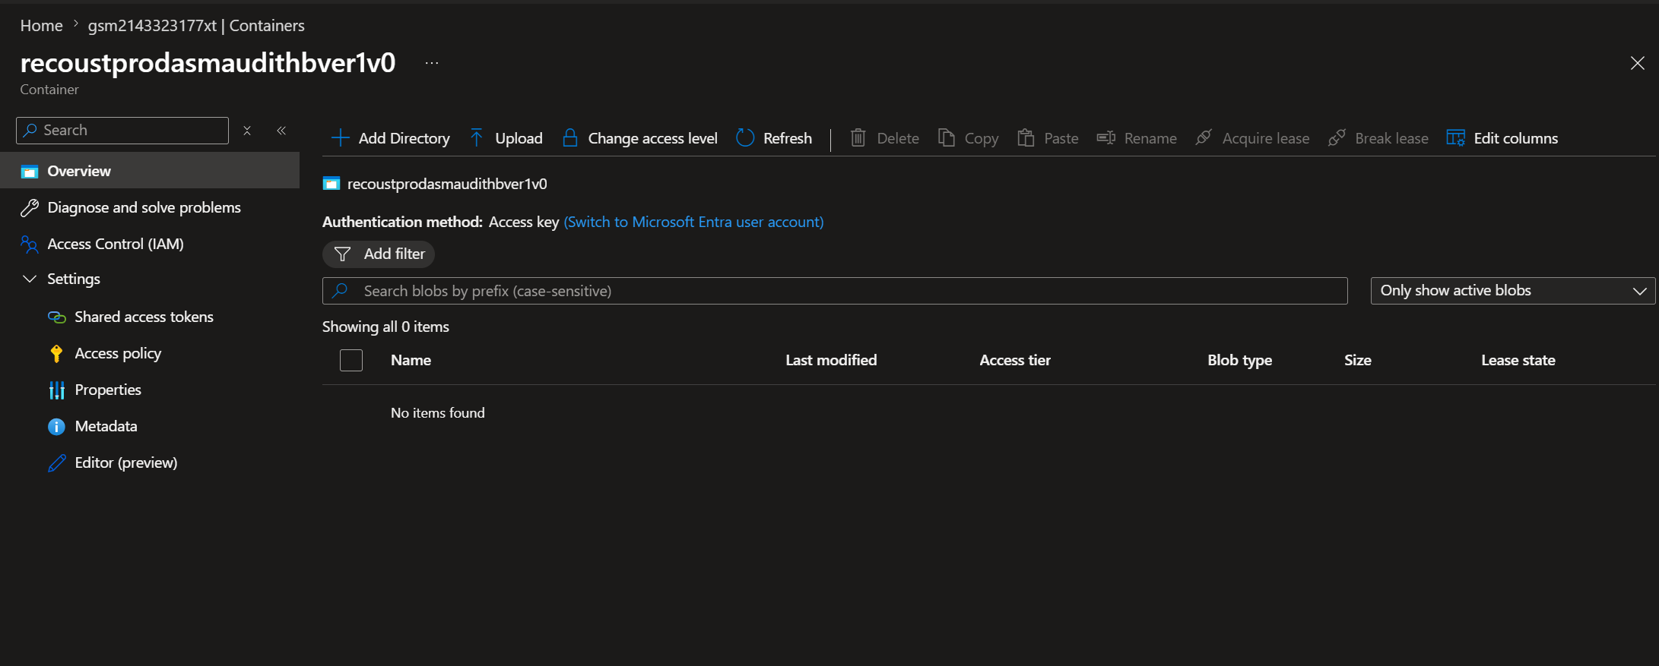Go to Home breadcrumb
Image resolution: width=1659 pixels, height=666 pixels.
42,26
